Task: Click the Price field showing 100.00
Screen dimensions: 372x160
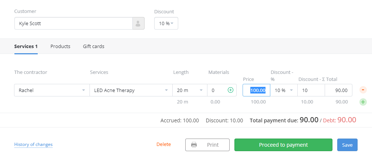Action: [257, 90]
